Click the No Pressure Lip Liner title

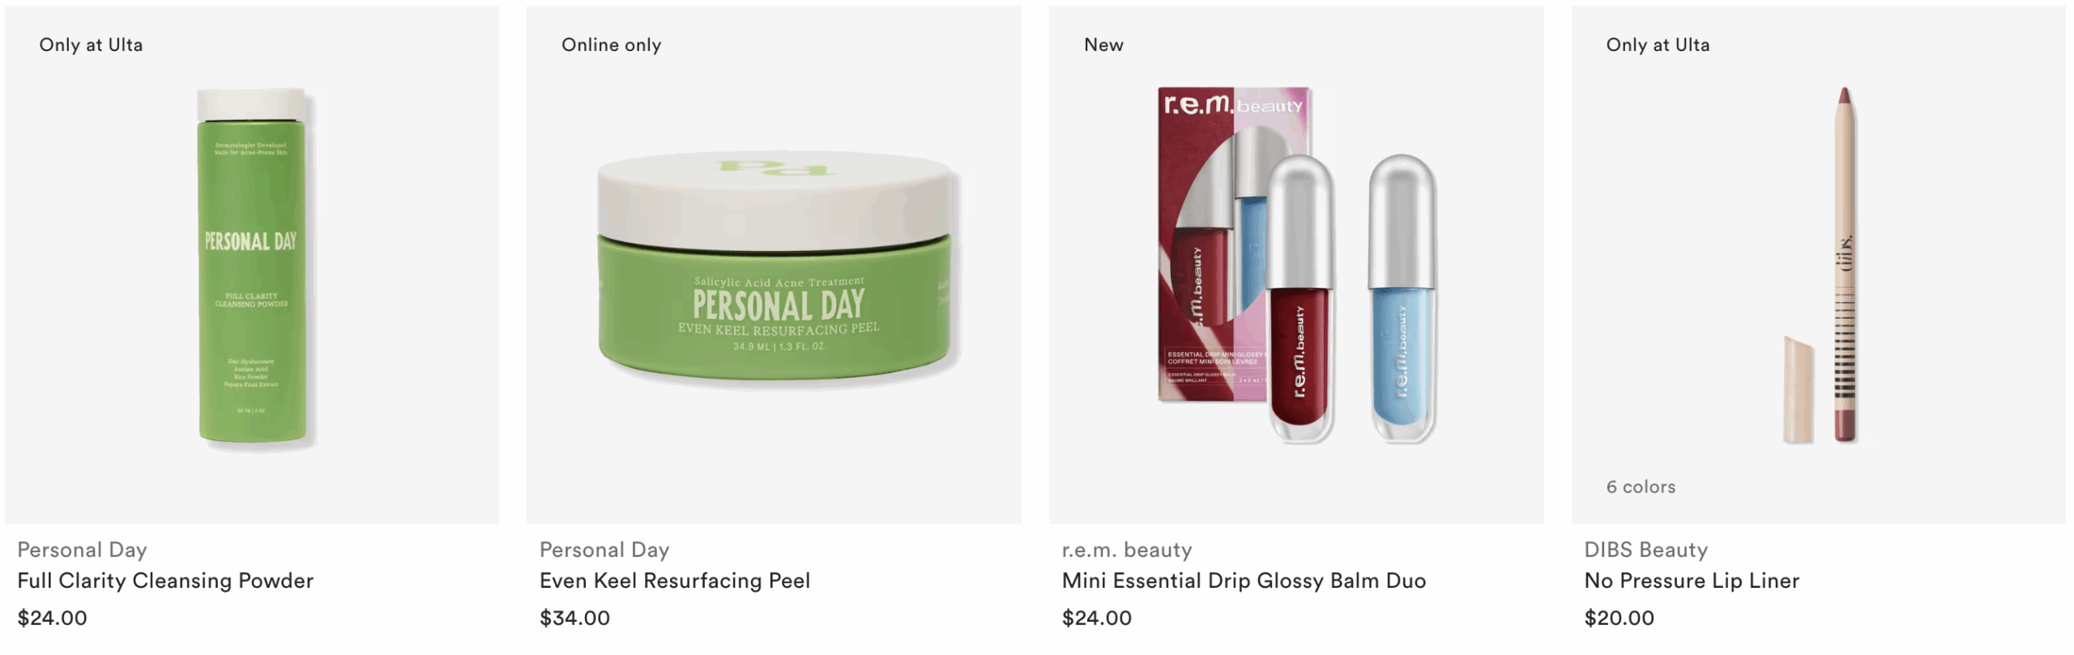(x=1692, y=581)
